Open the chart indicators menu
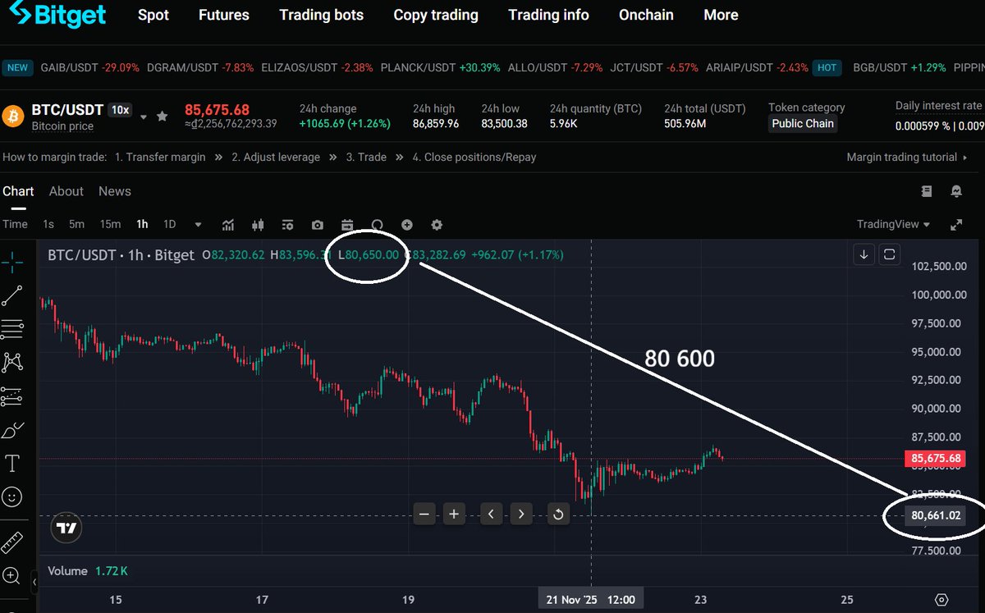The height and width of the screenshot is (613, 985). coord(228,225)
